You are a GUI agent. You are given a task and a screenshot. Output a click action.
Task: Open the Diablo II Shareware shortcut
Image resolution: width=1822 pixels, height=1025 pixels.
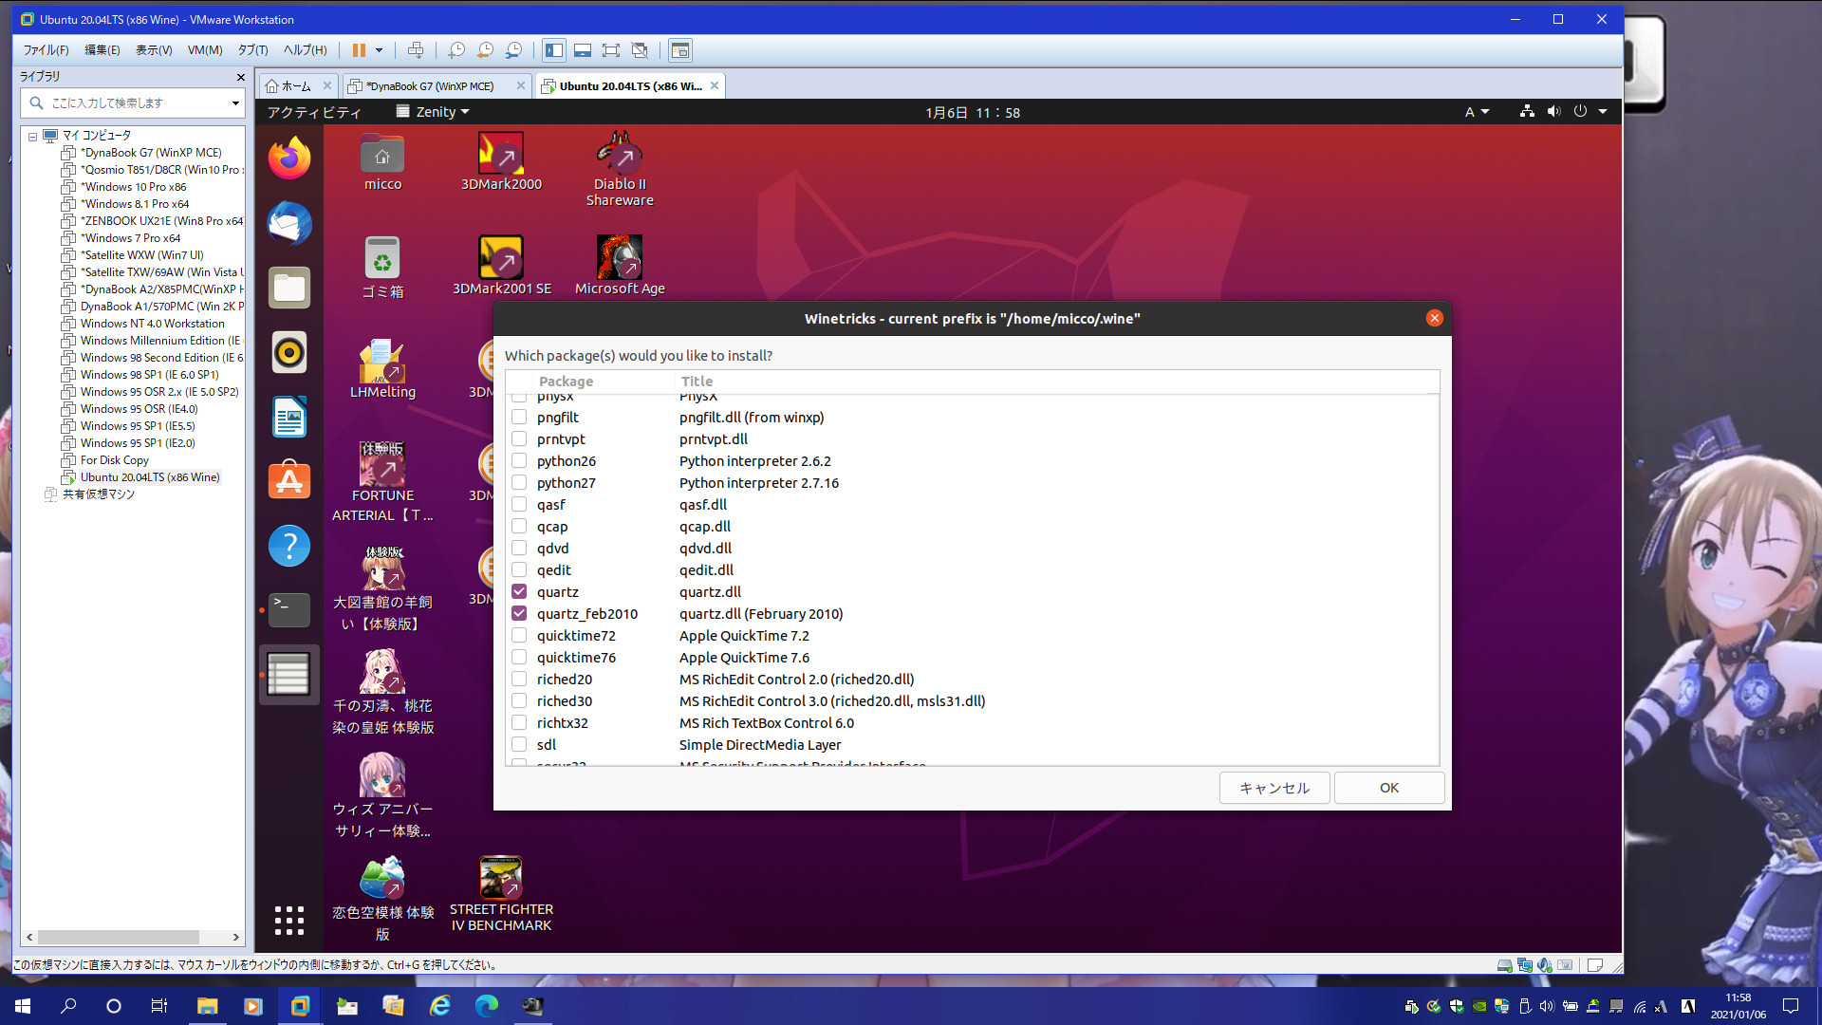click(x=620, y=169)
